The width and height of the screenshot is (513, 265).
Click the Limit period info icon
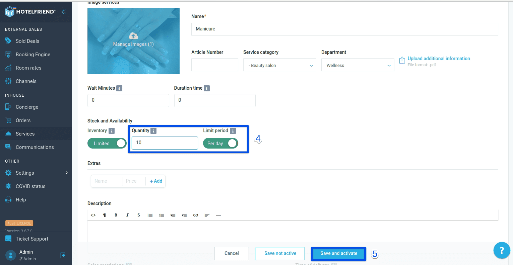pyautogui.click(x=233, y=131)
